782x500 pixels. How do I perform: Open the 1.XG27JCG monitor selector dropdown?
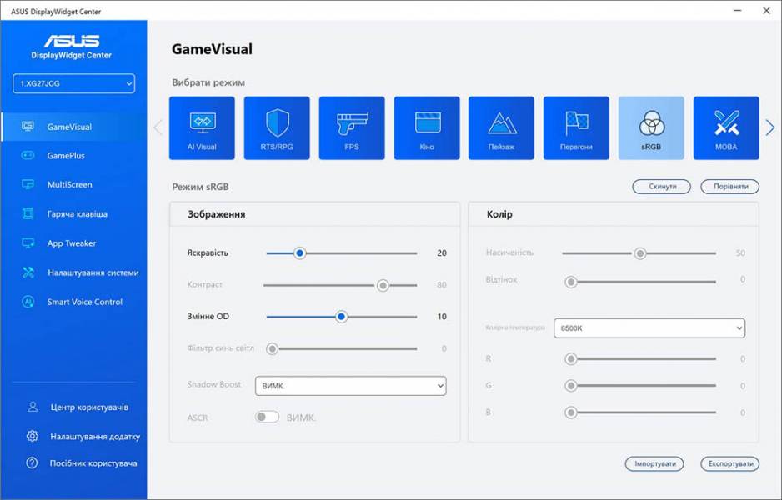[74, 83]
